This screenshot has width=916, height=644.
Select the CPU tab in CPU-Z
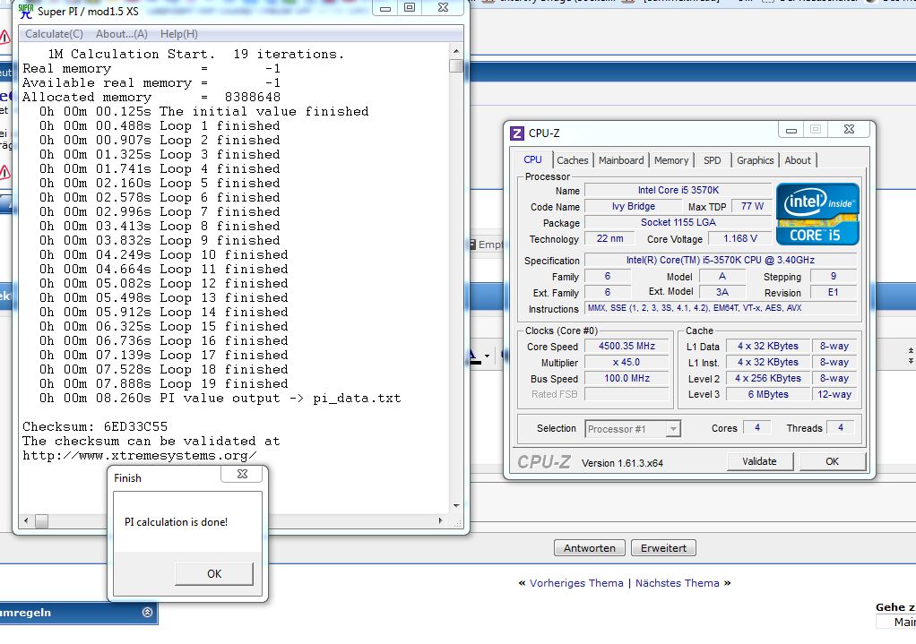coord(532,159)
